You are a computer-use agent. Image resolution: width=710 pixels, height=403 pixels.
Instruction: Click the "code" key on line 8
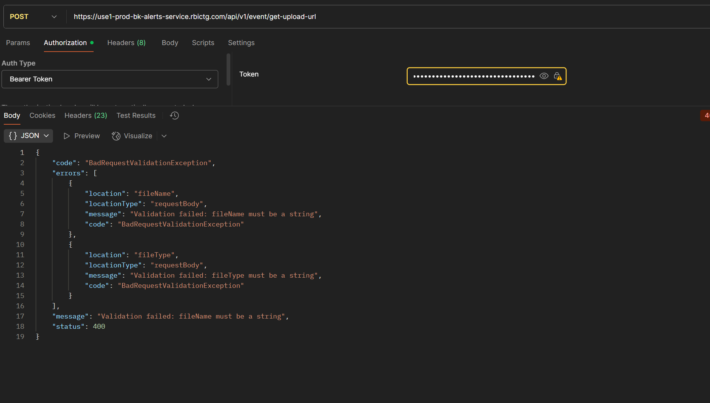pyautogui.click(x=97, y=224)
